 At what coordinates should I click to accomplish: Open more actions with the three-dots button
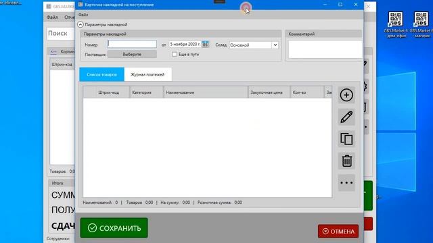pyautogui.click(x=346, y=182)
